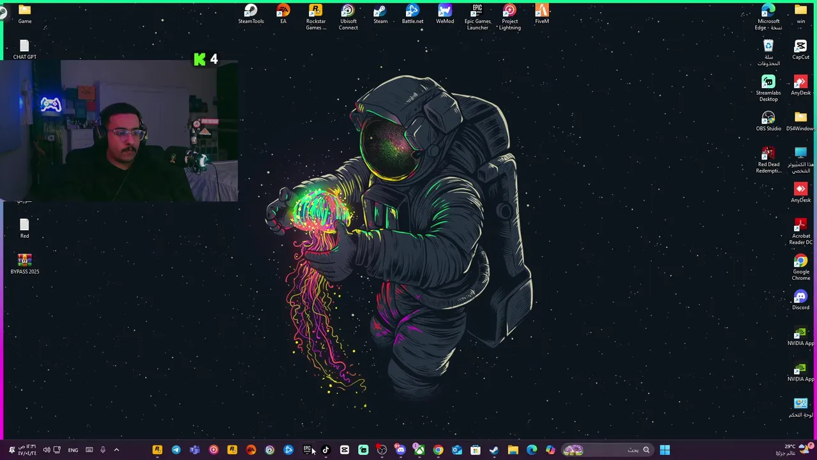Open the upper NVIDIA App shortcut
The image size is (817, 460).
(800, 336)
